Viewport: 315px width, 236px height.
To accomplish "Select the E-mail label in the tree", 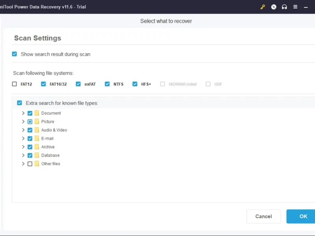I will click(x=47, y=138).
